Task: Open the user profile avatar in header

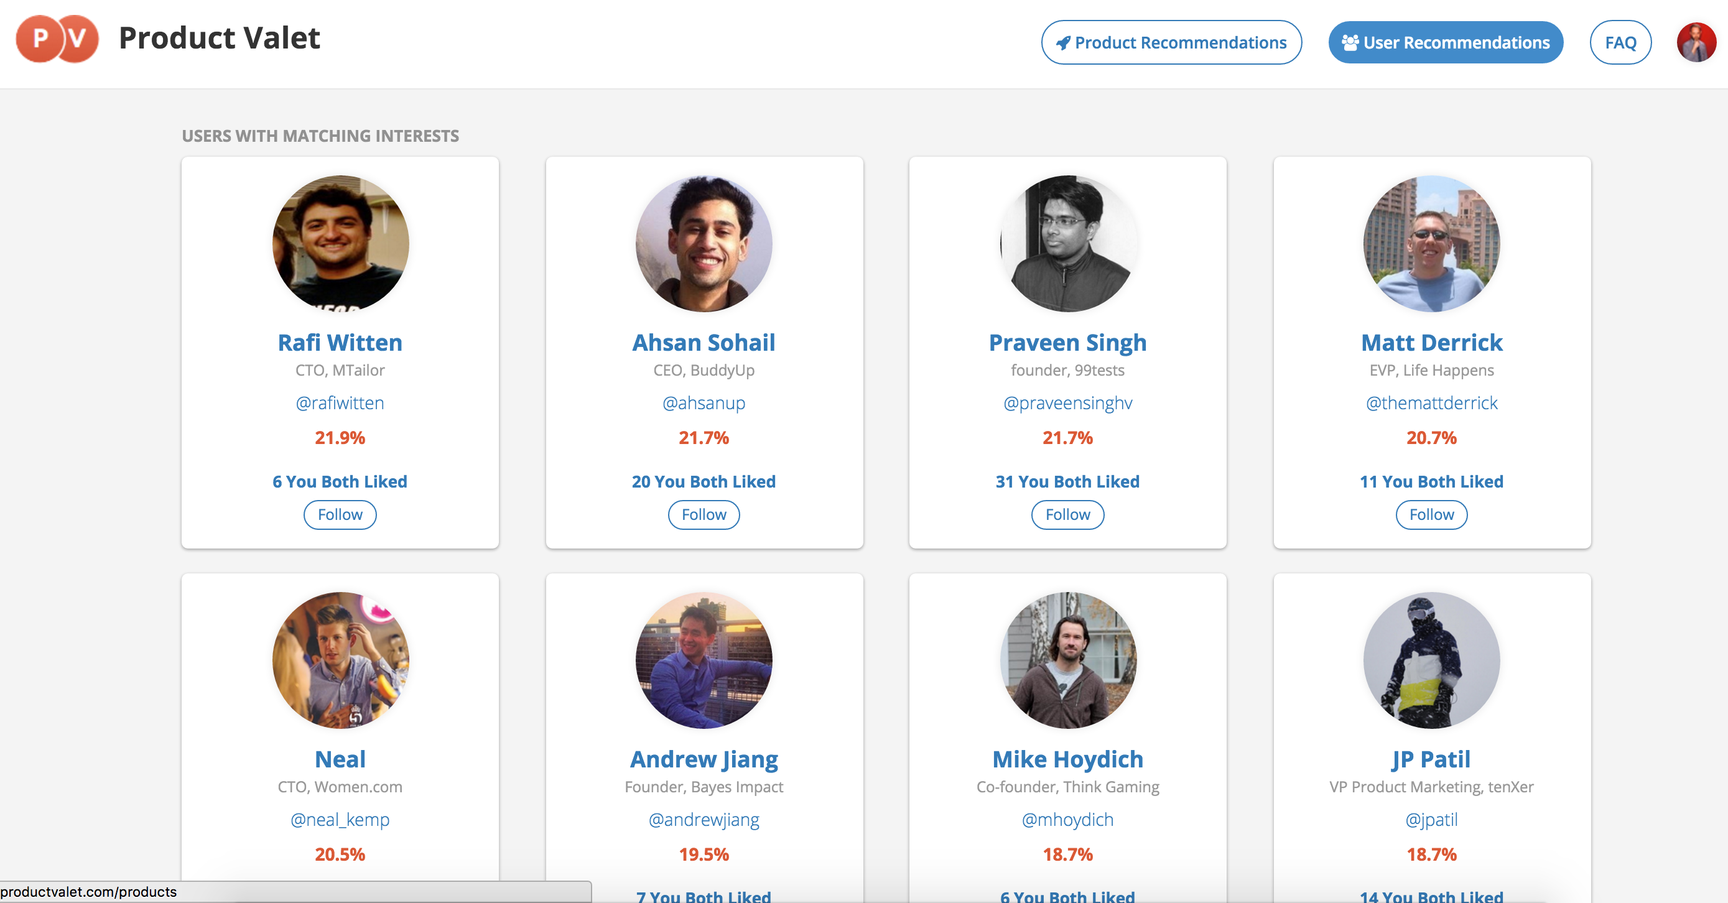Action: click(1695, 42)
